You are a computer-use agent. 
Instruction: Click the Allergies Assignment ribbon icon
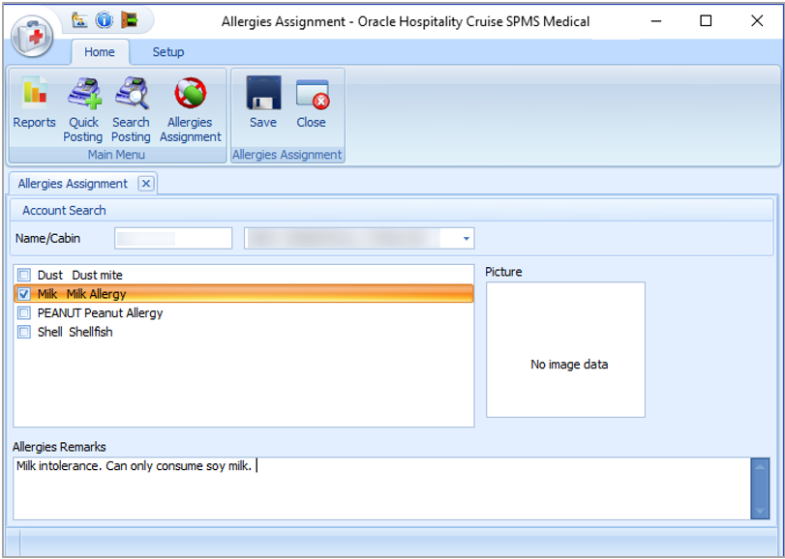[190, 104]
